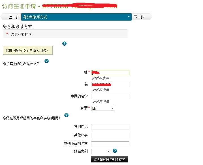Click the 名 given name input field
The image size is (203, 165).
click(x=110, y=85)
